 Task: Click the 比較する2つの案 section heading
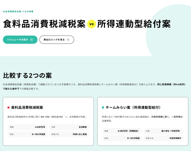(x=28, y=75)
